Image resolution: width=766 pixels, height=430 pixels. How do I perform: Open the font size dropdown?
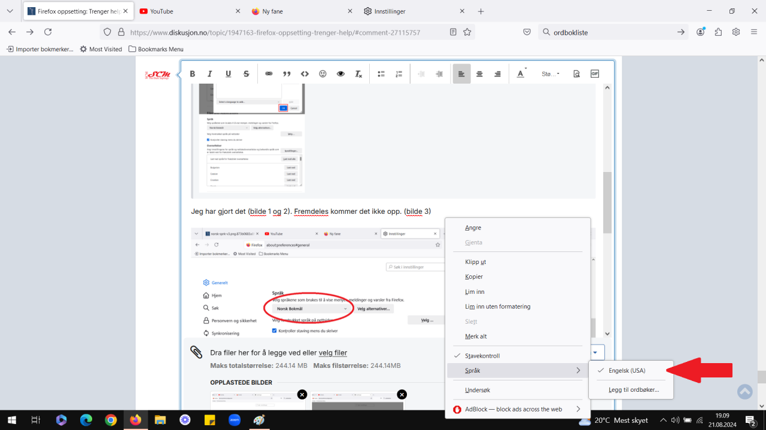click(x=549, y=73)
